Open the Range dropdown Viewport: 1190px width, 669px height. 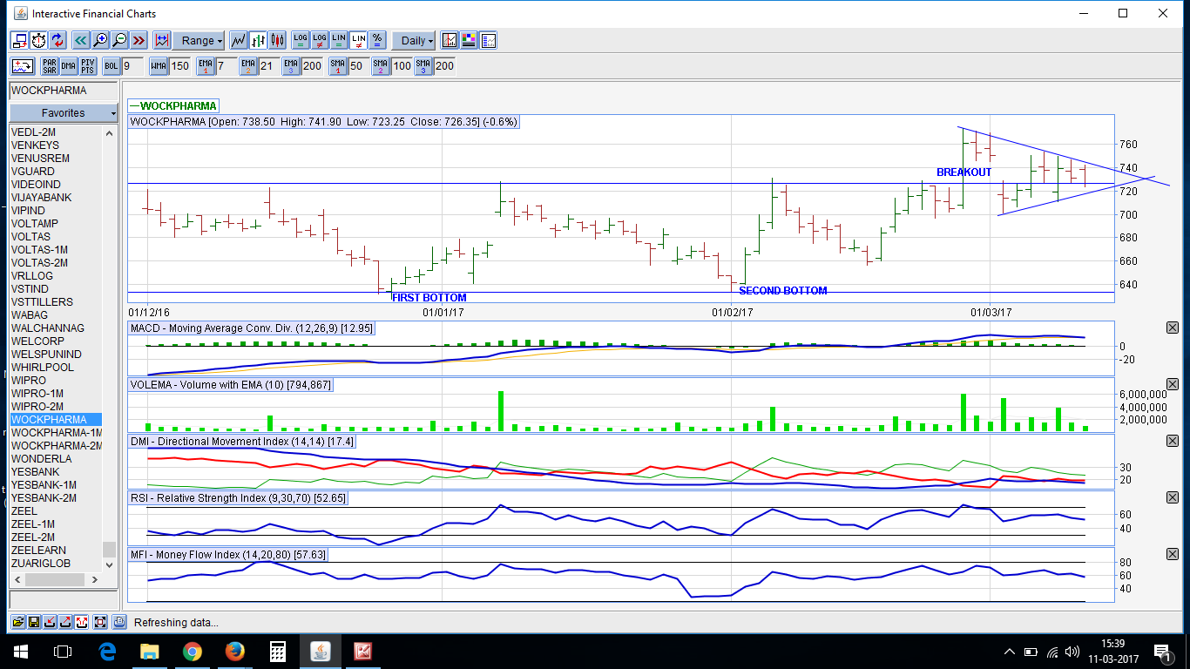click(x=199, y=40)
